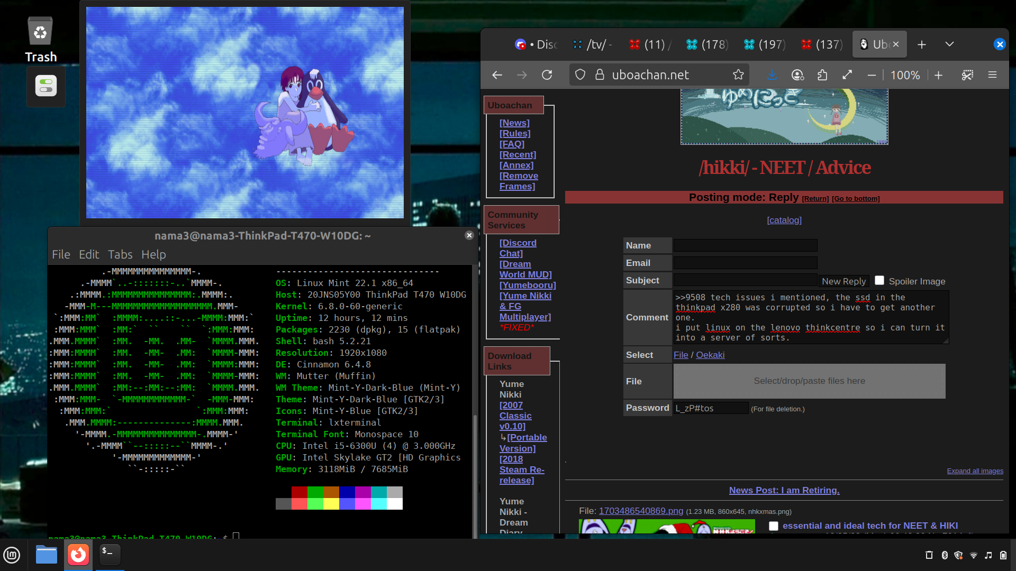Zoom in with the plus button
1016x571 pixels.
point(938,75)
